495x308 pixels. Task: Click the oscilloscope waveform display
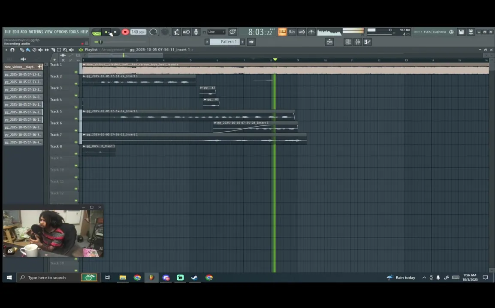click(329, 32)
